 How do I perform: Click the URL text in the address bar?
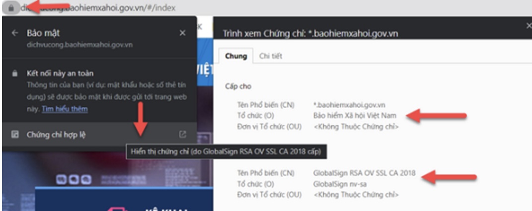[x=98, y=8]
